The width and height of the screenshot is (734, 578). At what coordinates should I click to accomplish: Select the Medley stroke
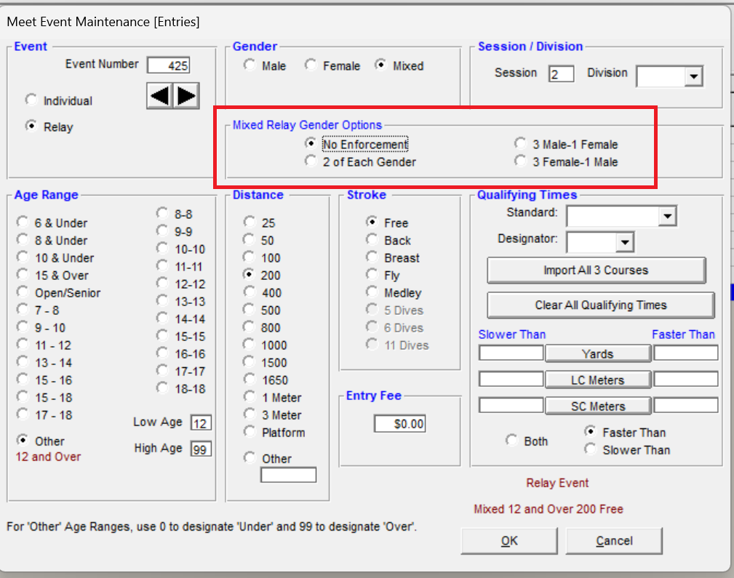(x=372, y=292)
